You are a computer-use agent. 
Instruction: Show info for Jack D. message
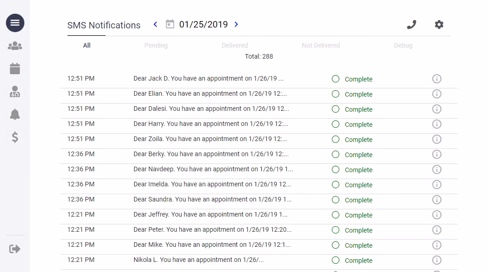[x=437, y=79]
